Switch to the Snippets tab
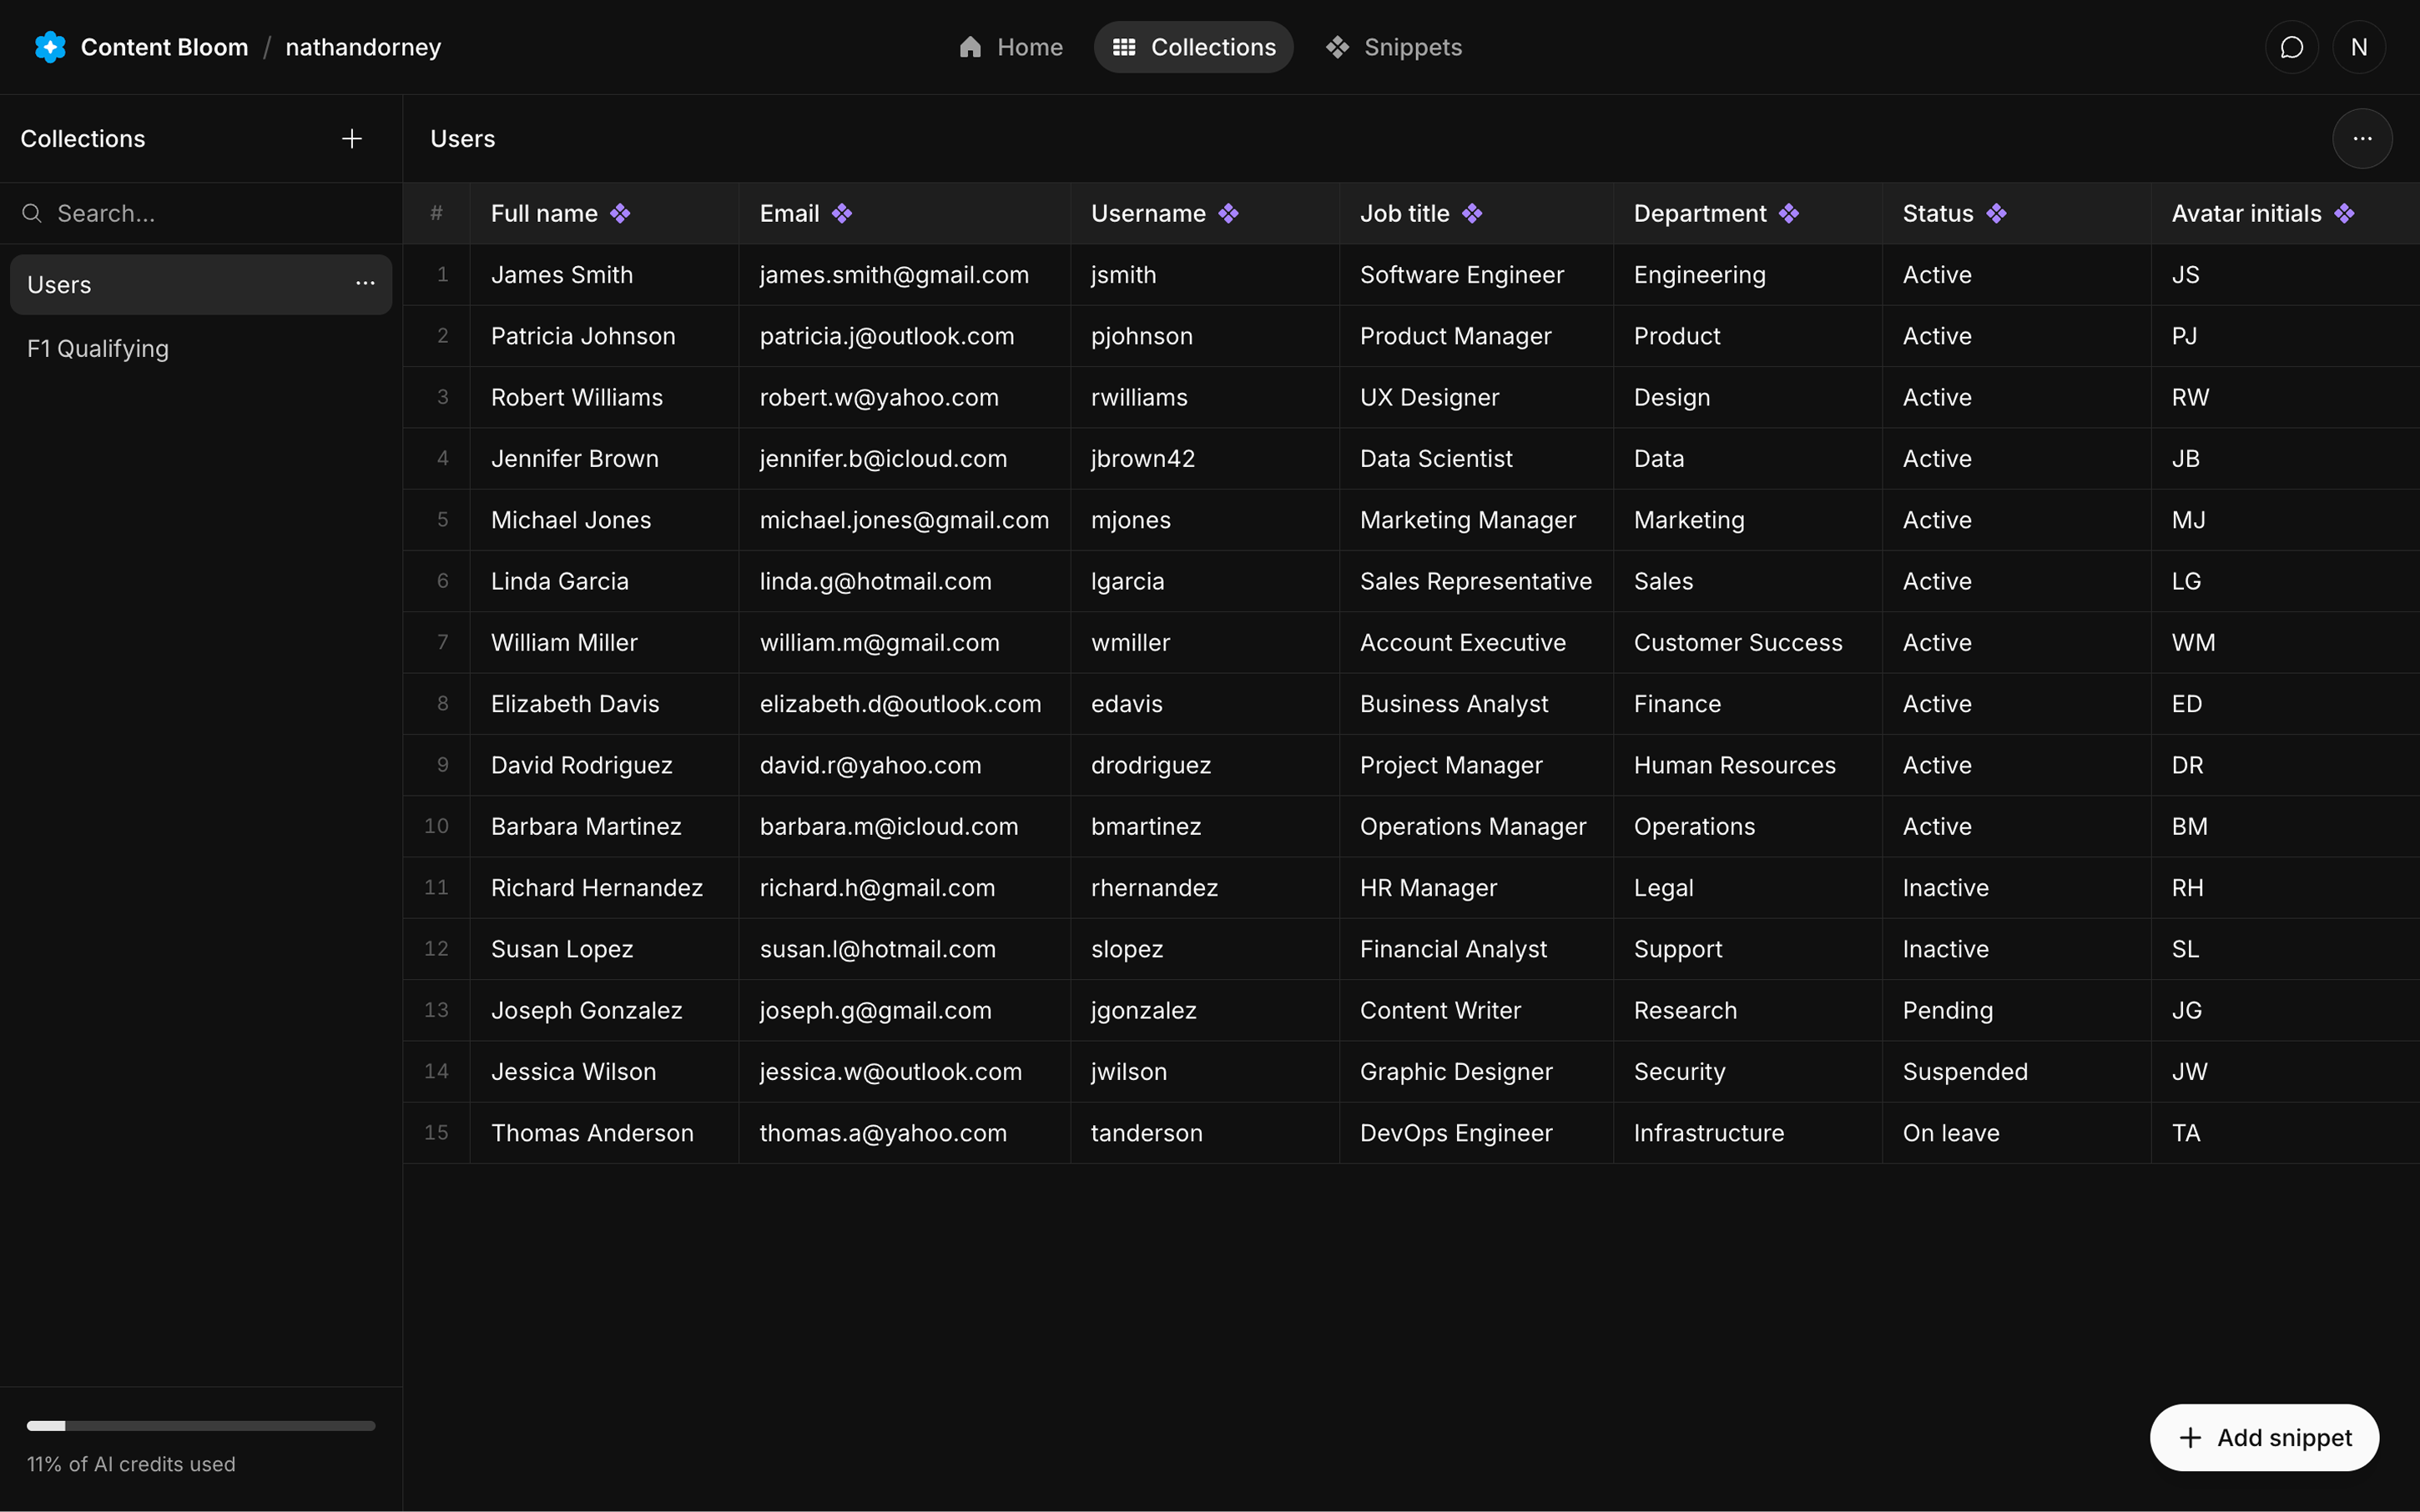This screenshot has width=2420, height=1512. tap(1394, 47)
